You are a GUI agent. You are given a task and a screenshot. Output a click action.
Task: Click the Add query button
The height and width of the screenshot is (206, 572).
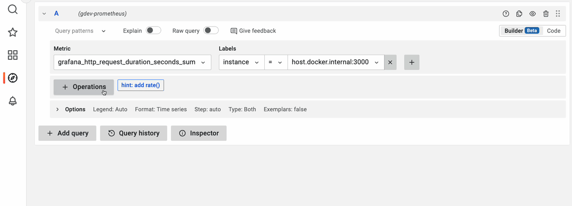tap(67, 133)
